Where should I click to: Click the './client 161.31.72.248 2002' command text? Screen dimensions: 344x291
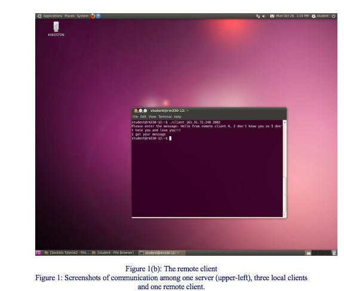coord(195,122)
